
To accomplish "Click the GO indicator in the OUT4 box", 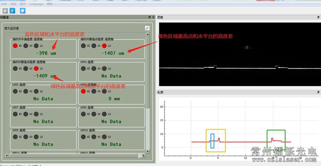I will 93,68.
